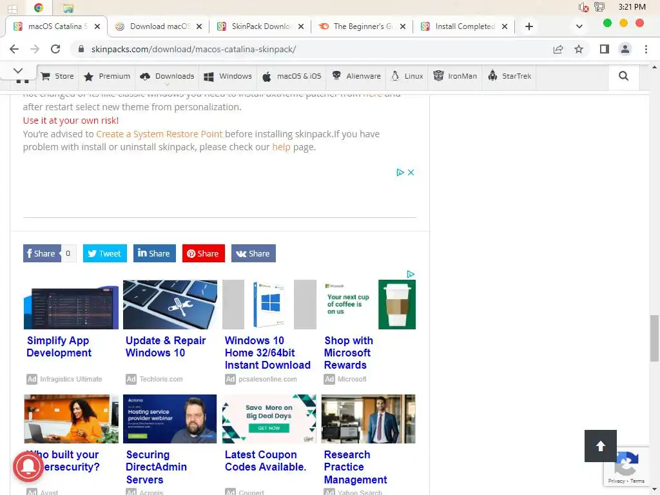Expand the collapsed menu chevron at top left

[x=18, y=71]
